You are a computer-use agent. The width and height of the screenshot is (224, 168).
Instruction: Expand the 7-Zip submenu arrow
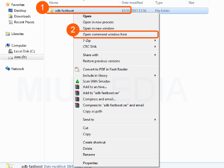[155, 41]
